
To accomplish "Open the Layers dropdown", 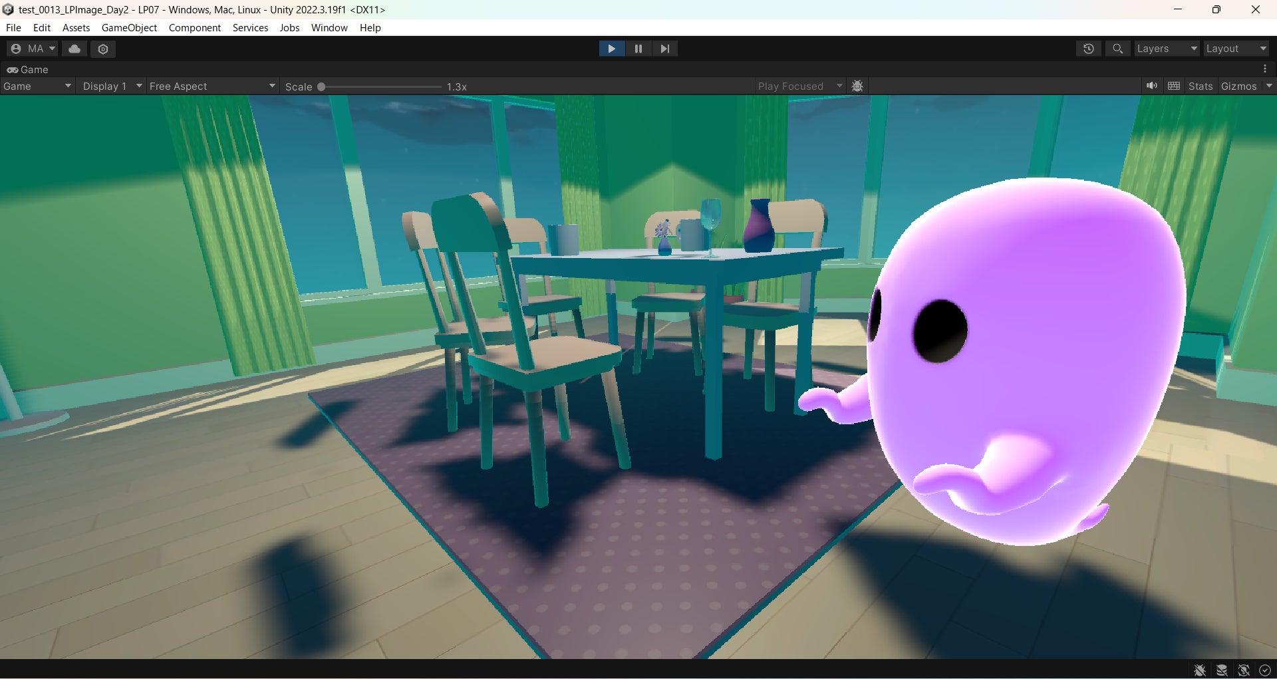I will tap(1166, 49).
